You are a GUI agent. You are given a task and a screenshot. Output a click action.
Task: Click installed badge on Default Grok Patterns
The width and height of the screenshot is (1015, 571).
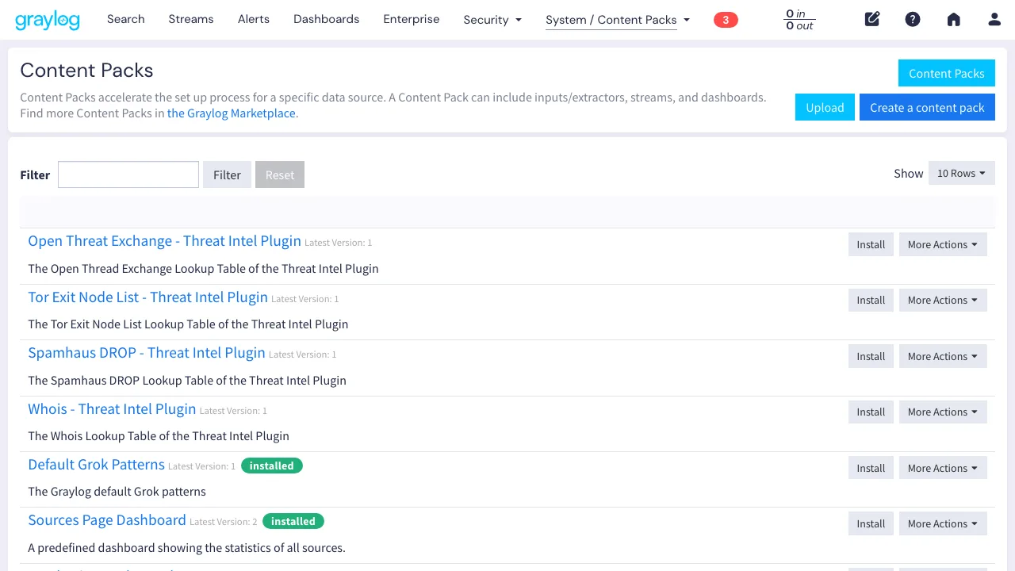pos(272,466)
